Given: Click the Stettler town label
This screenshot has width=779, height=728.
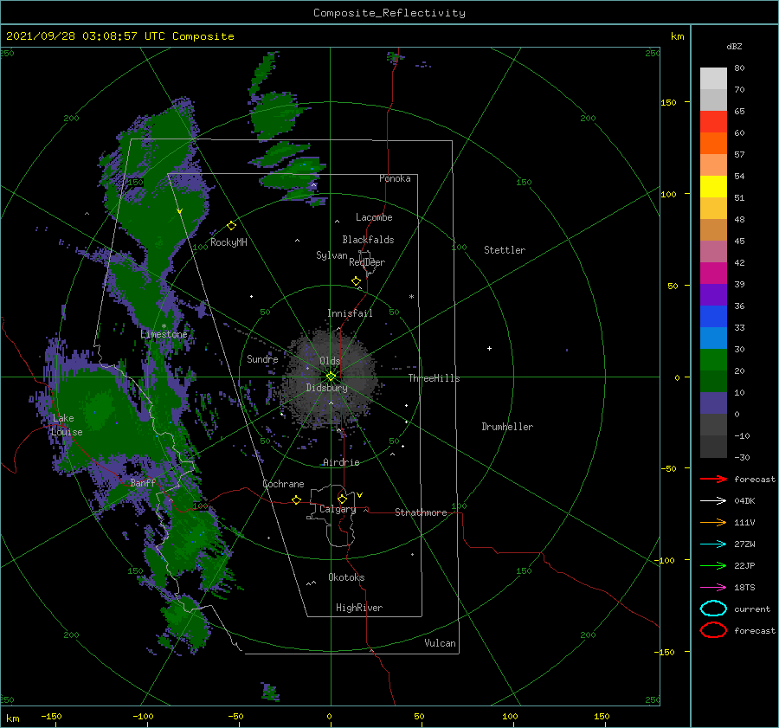Looking at the screenshot, I should tap(505, 250).
